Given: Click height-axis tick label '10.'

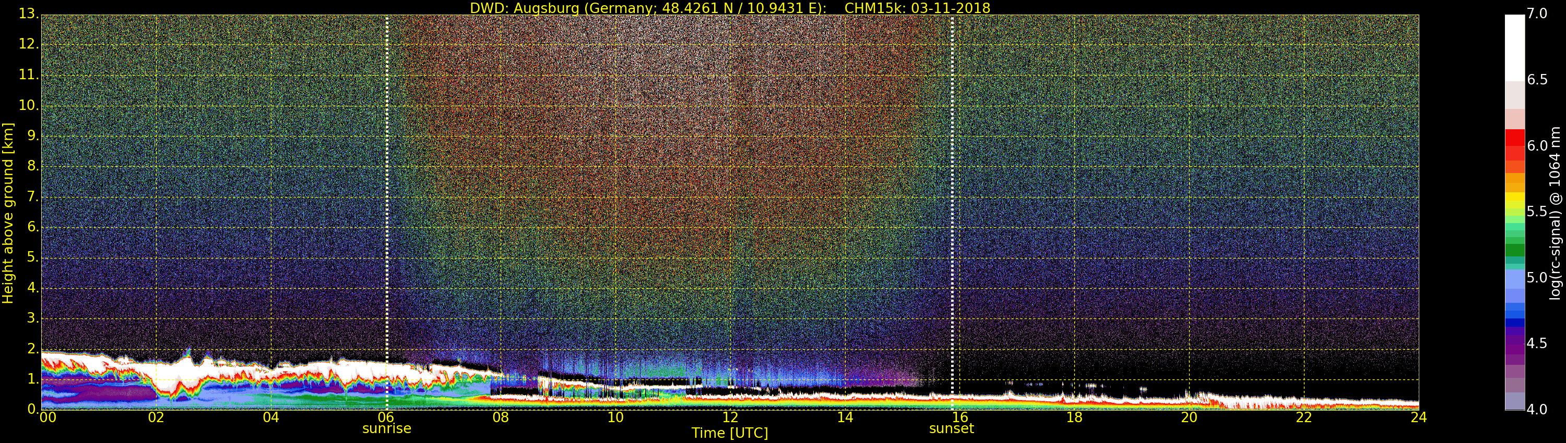Looking at the screenshot, I should coord(29,106).
